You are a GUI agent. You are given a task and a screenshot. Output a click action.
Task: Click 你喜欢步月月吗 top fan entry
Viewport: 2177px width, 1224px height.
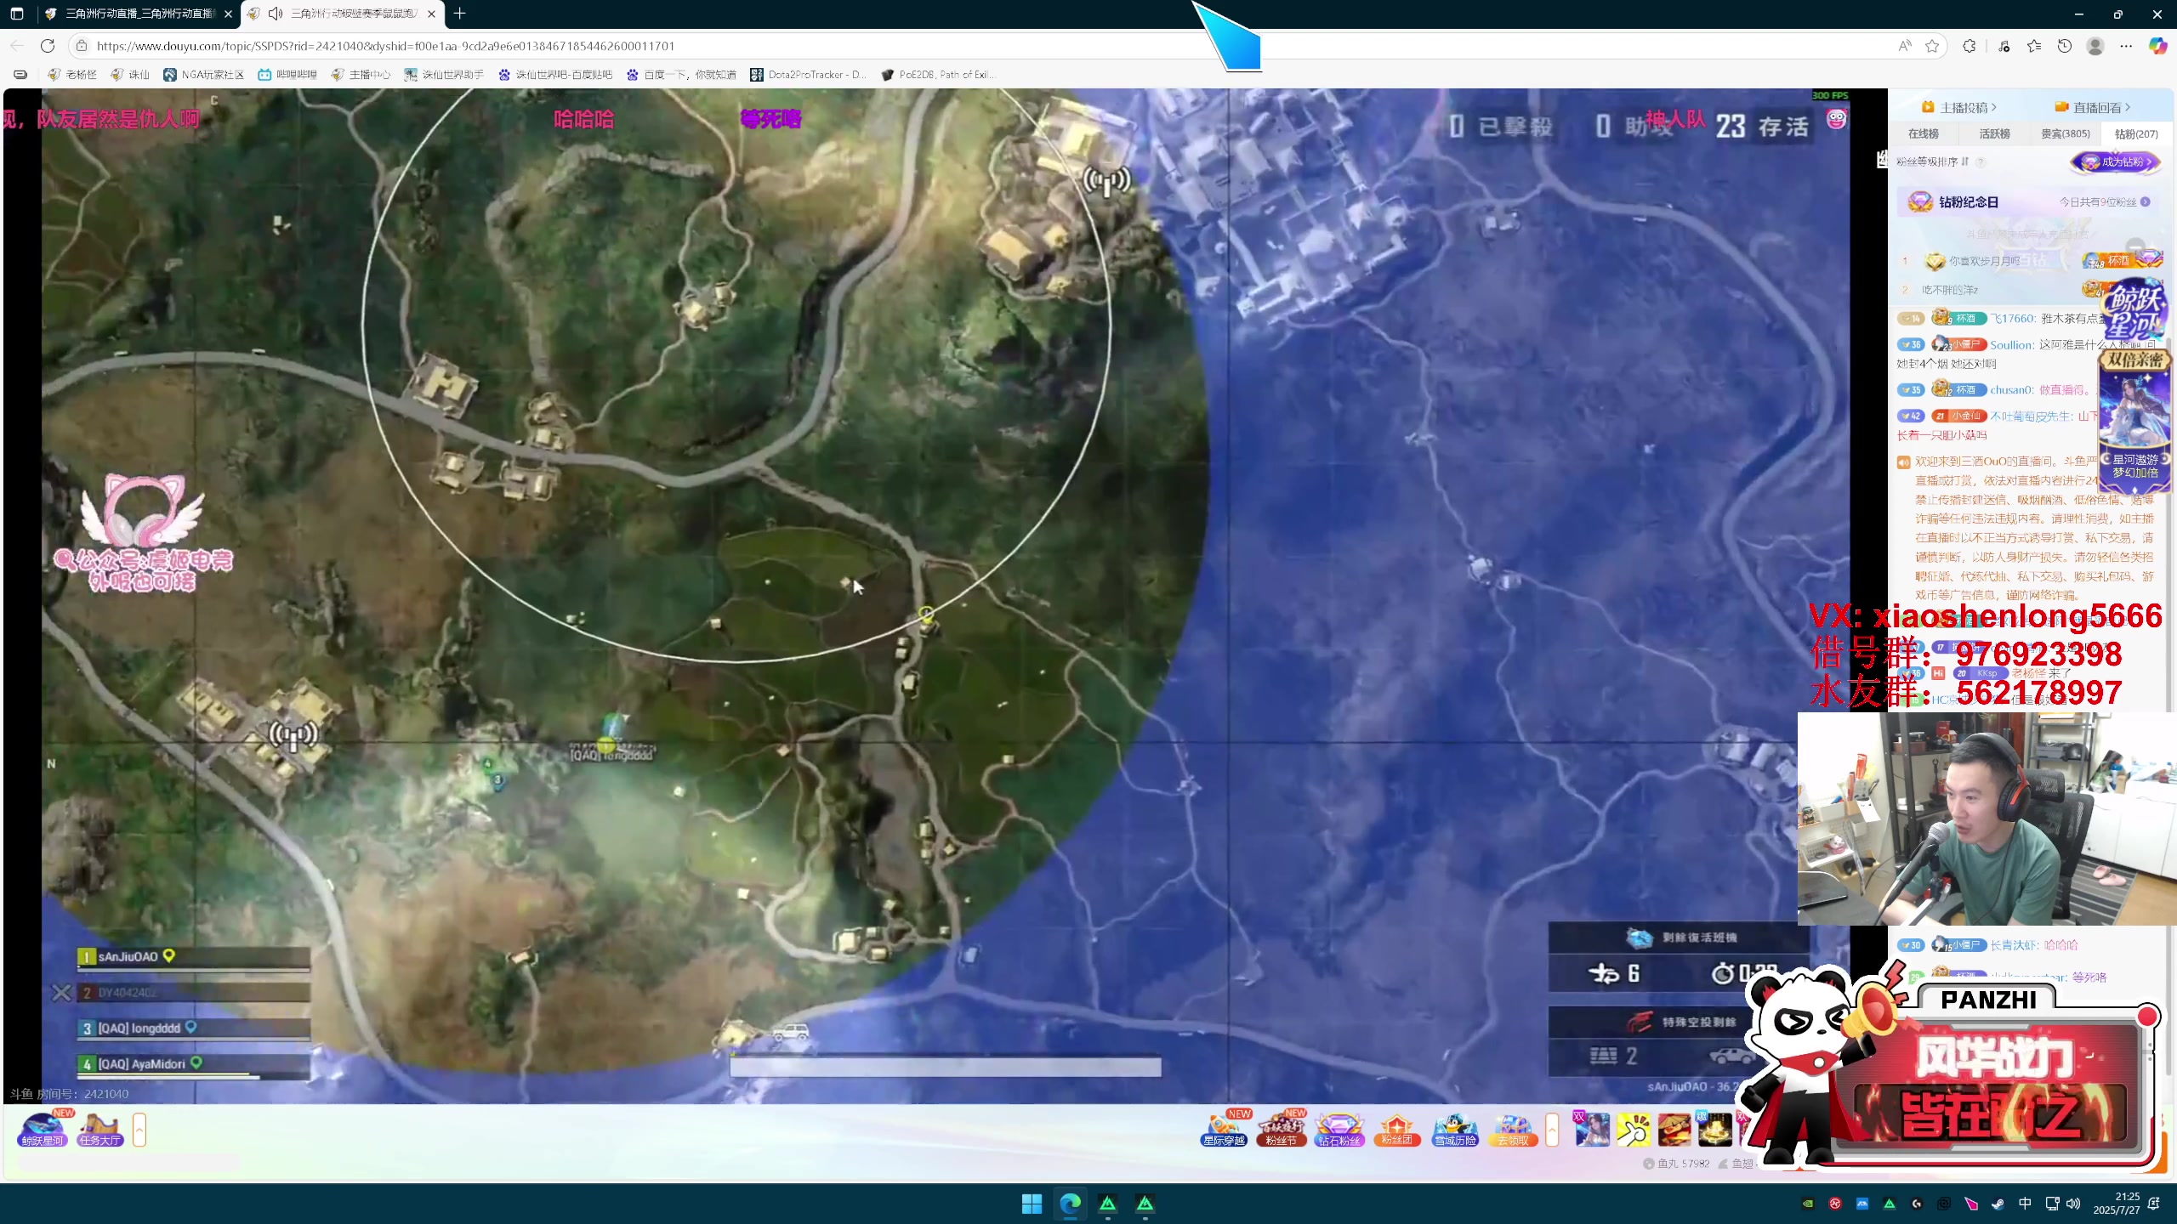(1984, 261)
